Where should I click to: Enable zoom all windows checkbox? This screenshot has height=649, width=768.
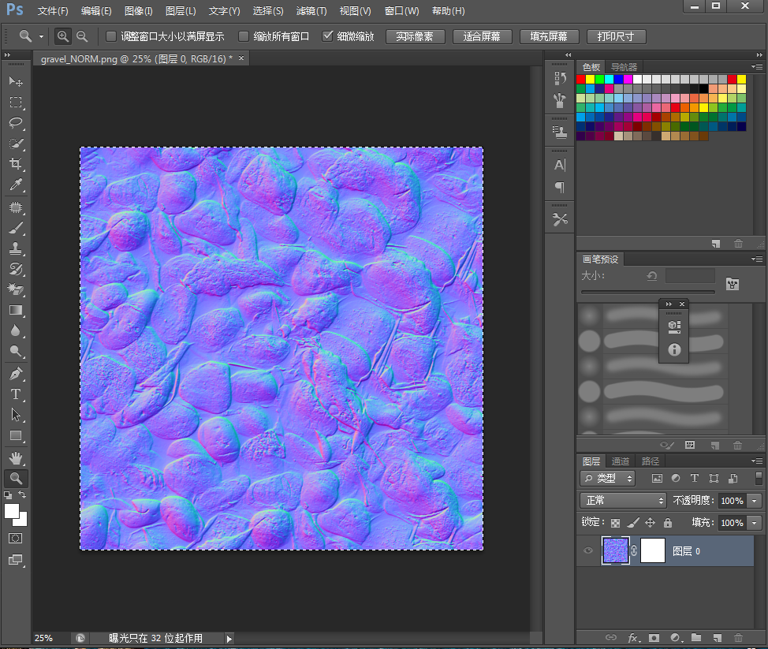click(x=244, y=36)
